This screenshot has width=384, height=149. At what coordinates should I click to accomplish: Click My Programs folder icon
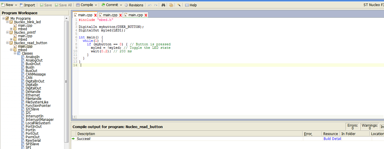tap(8, 19)
